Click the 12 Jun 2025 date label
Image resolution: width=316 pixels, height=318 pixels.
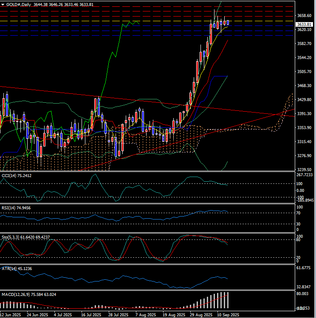pyautogui.click(x=11, y=315)
